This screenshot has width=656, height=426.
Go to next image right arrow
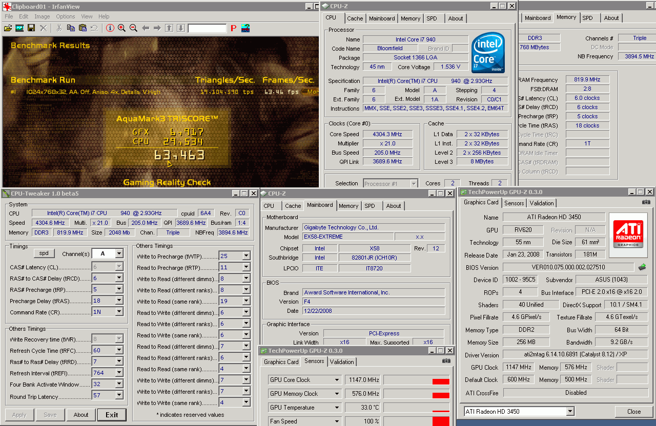[x=157, y=28]
